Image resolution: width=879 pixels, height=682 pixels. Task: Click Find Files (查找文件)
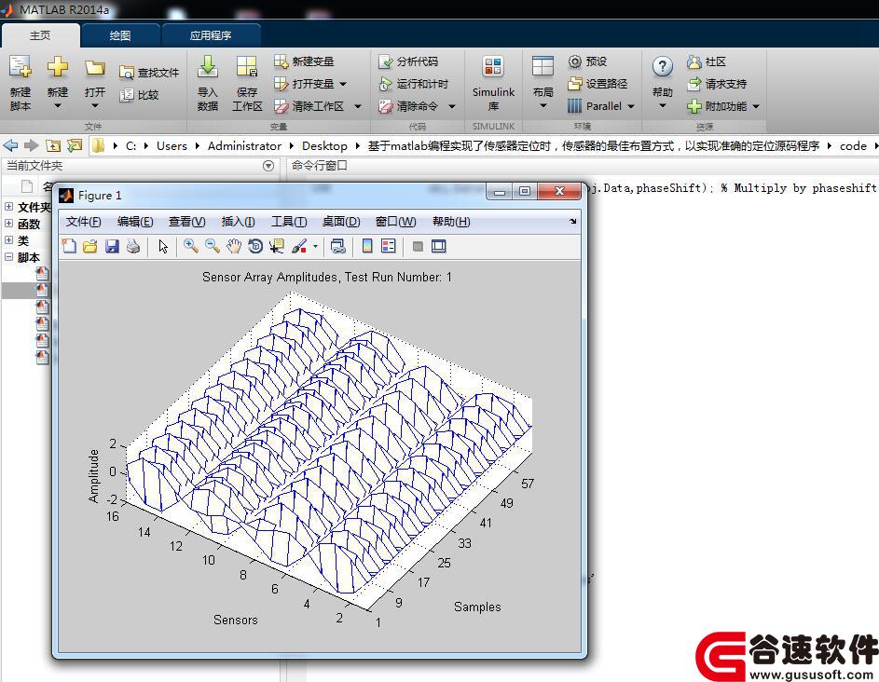tap(149, 73)
